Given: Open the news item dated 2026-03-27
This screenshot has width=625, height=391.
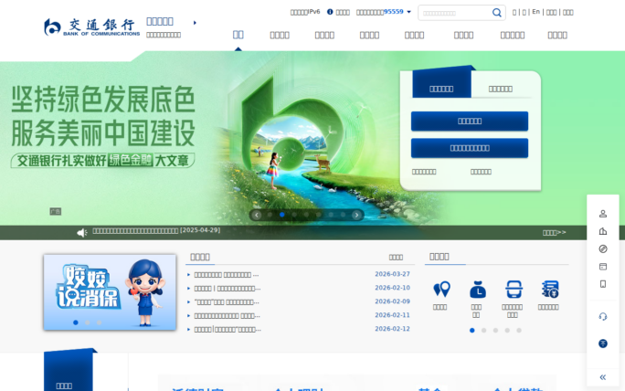Looking at the screenshot, I should (227, 274).
